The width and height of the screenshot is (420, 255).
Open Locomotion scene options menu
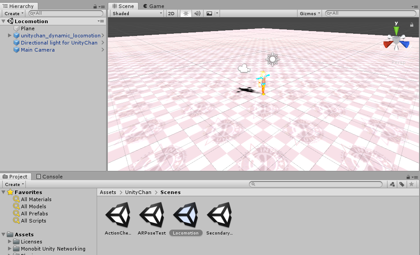pos(101,21)
